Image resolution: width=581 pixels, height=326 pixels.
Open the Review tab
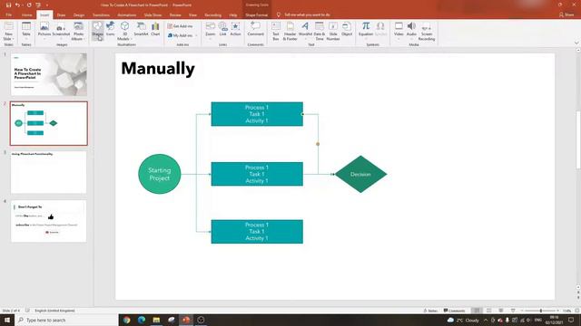tap(175, 15)
